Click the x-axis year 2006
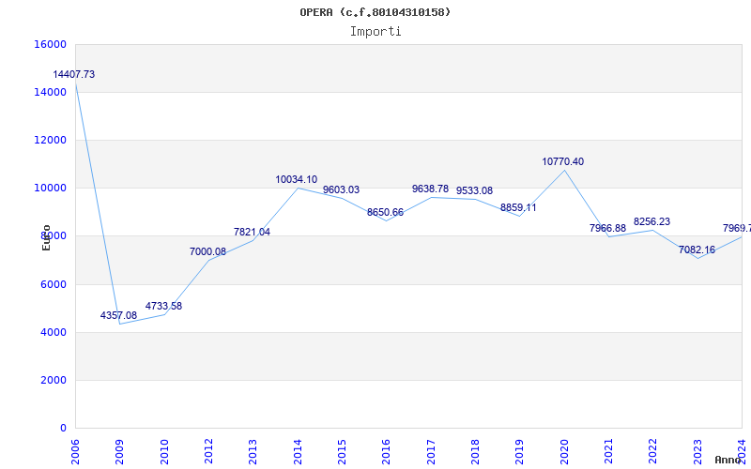The height and width of the screenshot is (469, 751). point(75,452)
